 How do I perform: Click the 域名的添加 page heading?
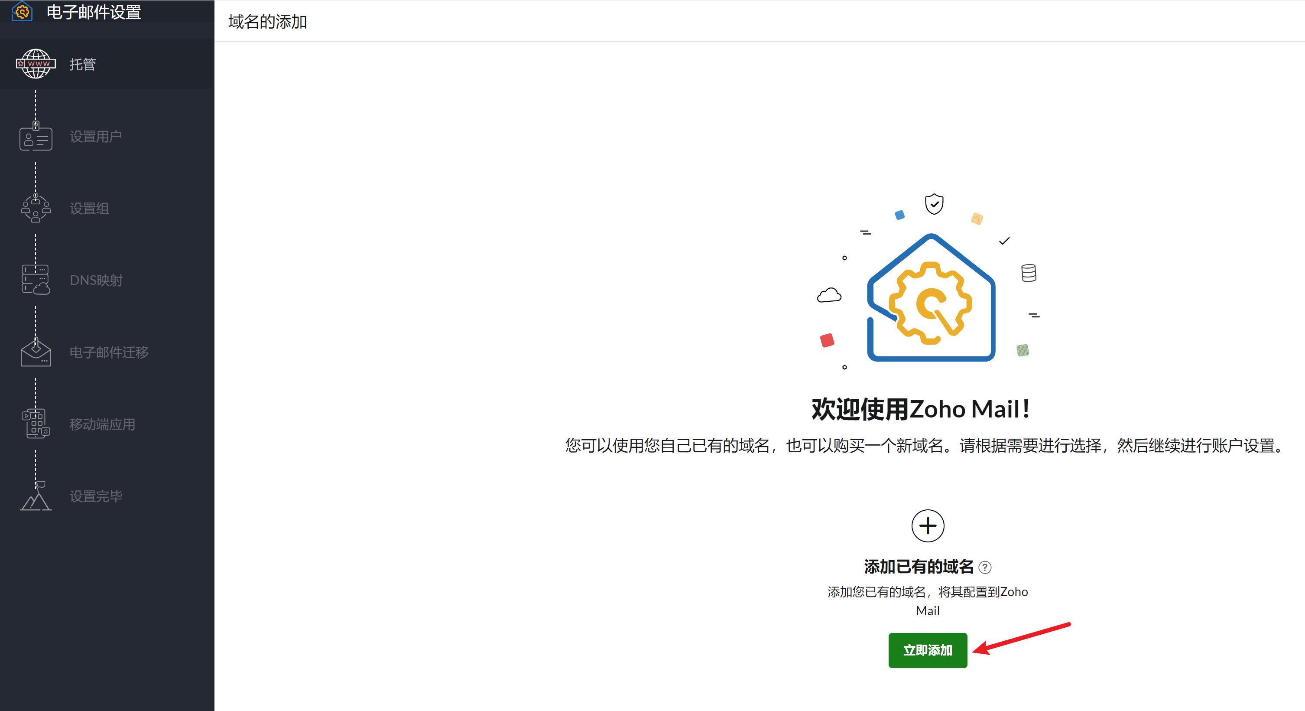coord(267,21)
